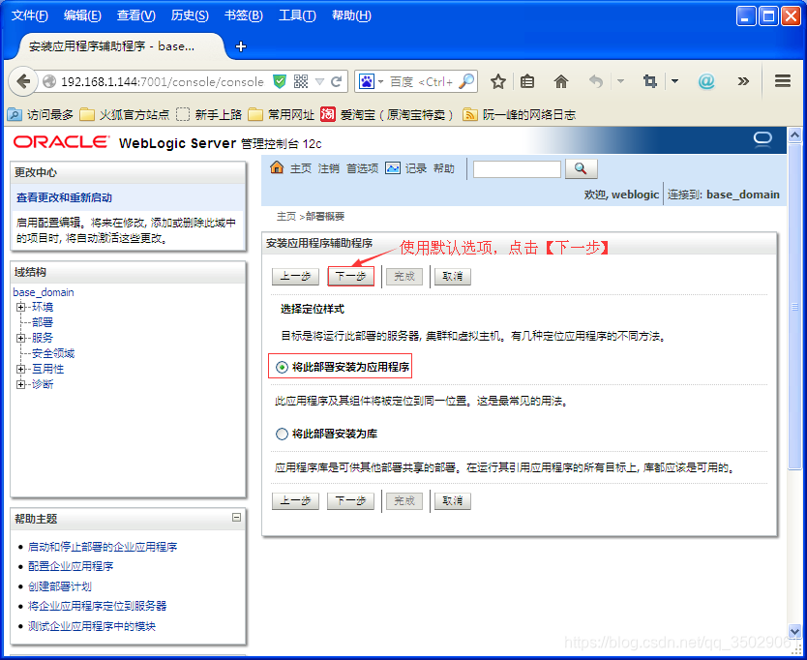Viewport: 807px width, 660px height.
Task: Open the 文件(F) menu
Action: click(x=29, y=15)
